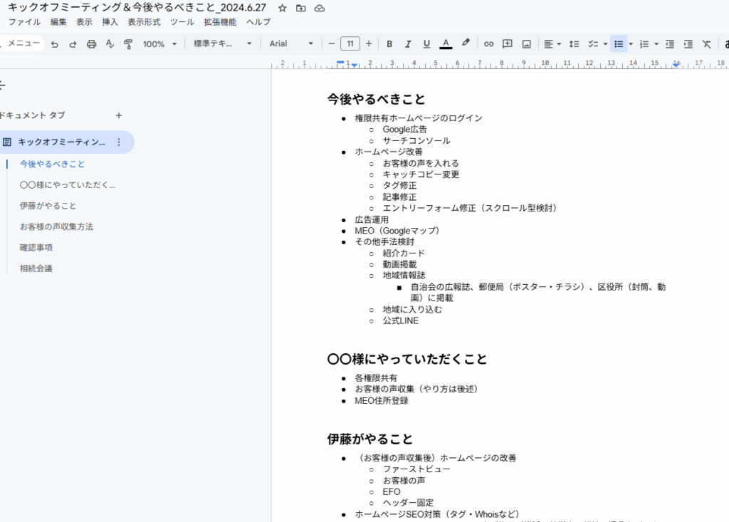
Task: Open the 挿入 menu
Action: click(x=110, y=22)
